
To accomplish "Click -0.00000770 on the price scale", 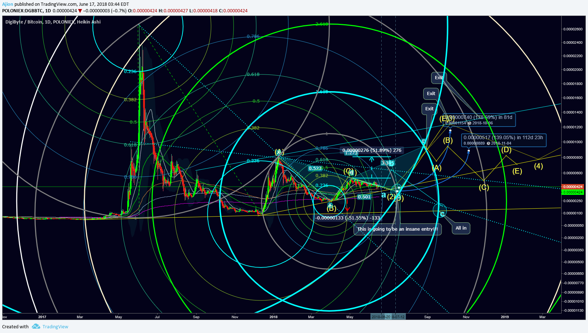I will [x=573, y=283].
